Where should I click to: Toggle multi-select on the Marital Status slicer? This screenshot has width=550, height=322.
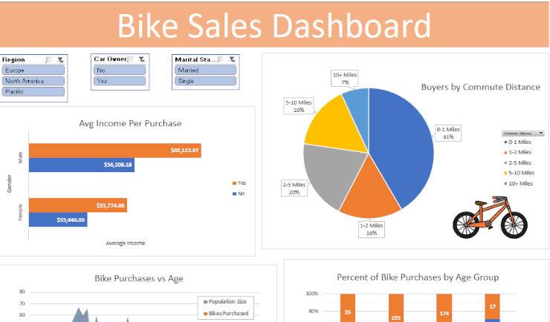pyautogui.click(x=221, y=59)
